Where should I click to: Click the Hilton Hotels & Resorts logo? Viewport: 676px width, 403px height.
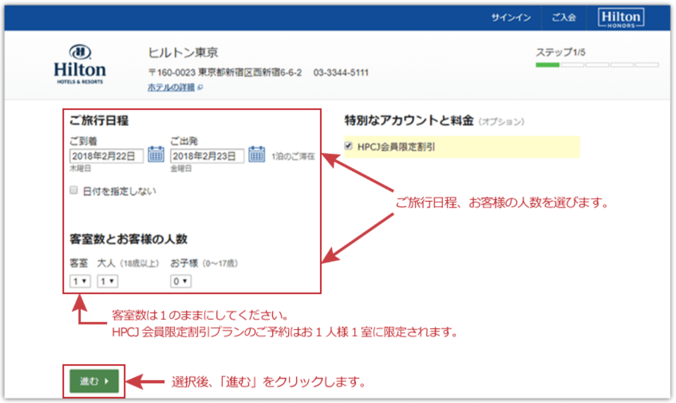[x=80, y=65]
